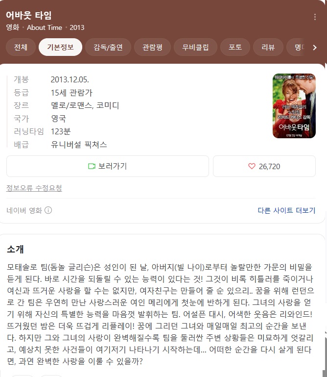Click 다른 사이트 더보기 link
Image resolution: width=327 pixels, height=377 pixels.
click(x=286, y=210)
